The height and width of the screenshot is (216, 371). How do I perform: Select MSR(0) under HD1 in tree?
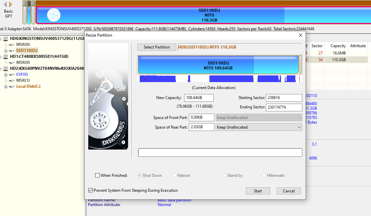pos(23,62)
